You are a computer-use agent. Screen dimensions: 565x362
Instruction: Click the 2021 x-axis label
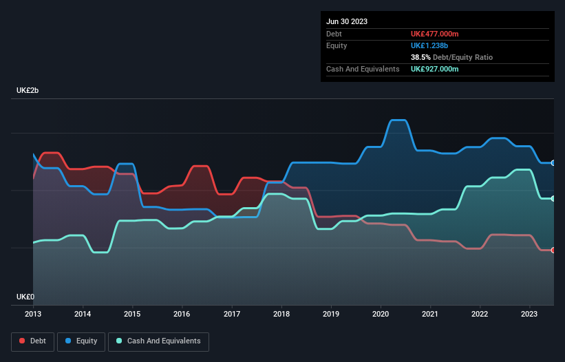pyautogui.click(x=430, y=314)
